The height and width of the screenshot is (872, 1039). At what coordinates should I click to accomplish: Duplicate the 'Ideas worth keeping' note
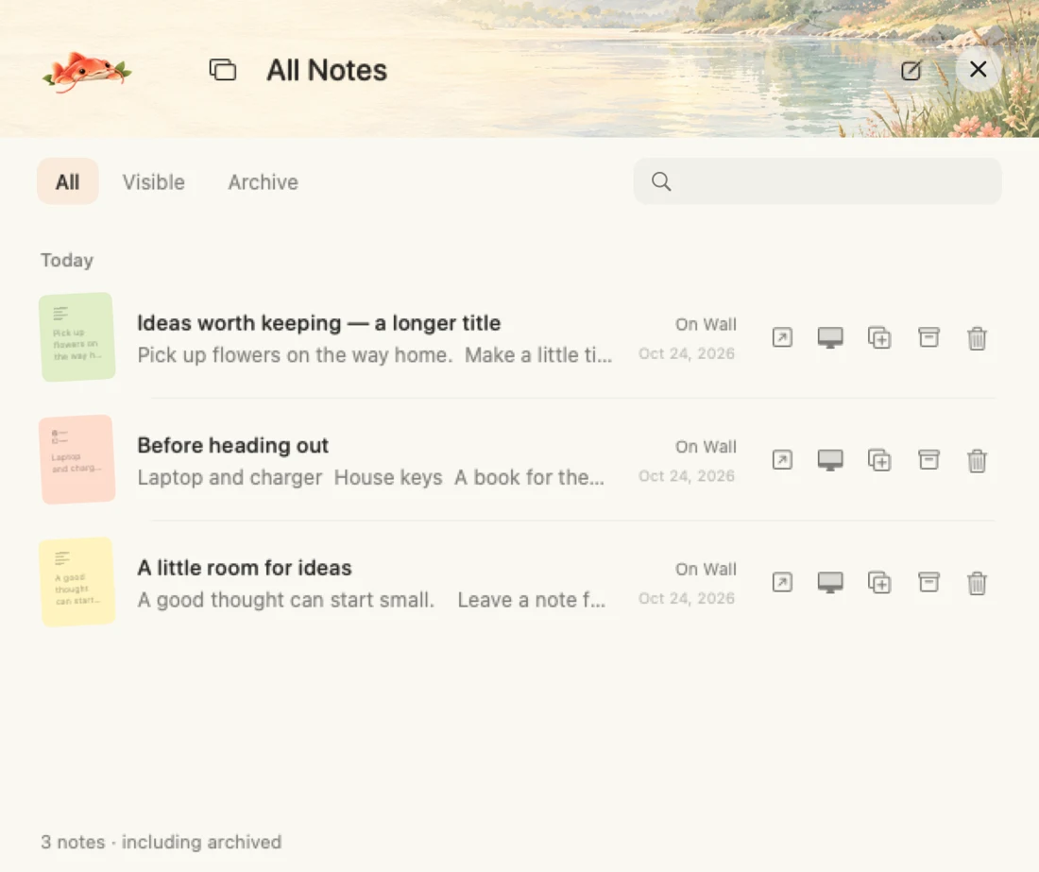click(879, 337)
